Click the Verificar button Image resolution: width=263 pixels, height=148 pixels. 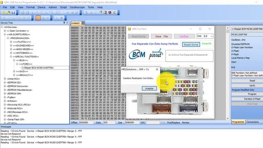184,36
